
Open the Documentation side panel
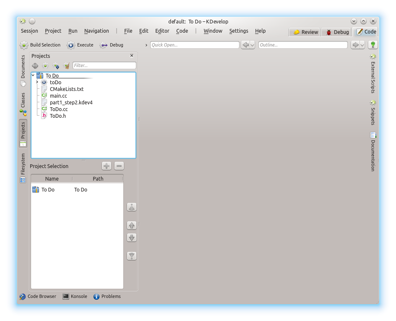(x=373, y=152)
